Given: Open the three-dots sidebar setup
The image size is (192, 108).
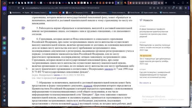Looking at the screenshot, I should (4, 104).
